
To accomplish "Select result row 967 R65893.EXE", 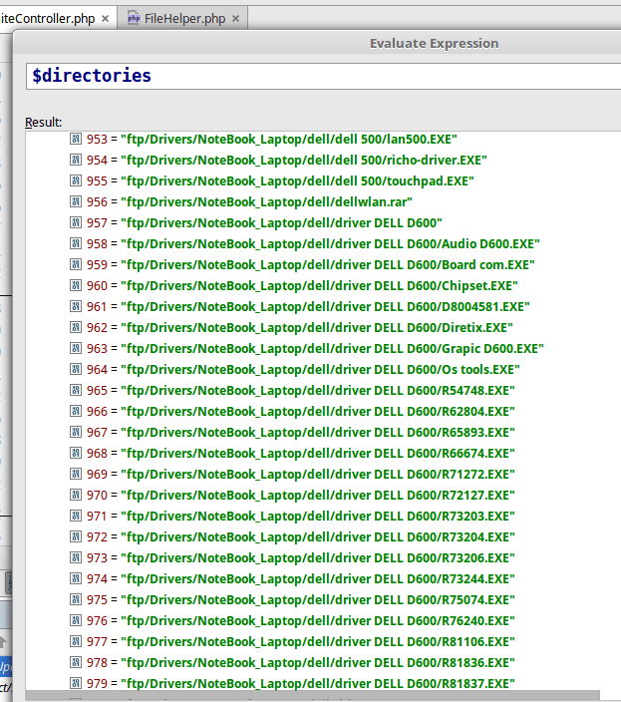I will pyautogui.click(x=292, y=433).
